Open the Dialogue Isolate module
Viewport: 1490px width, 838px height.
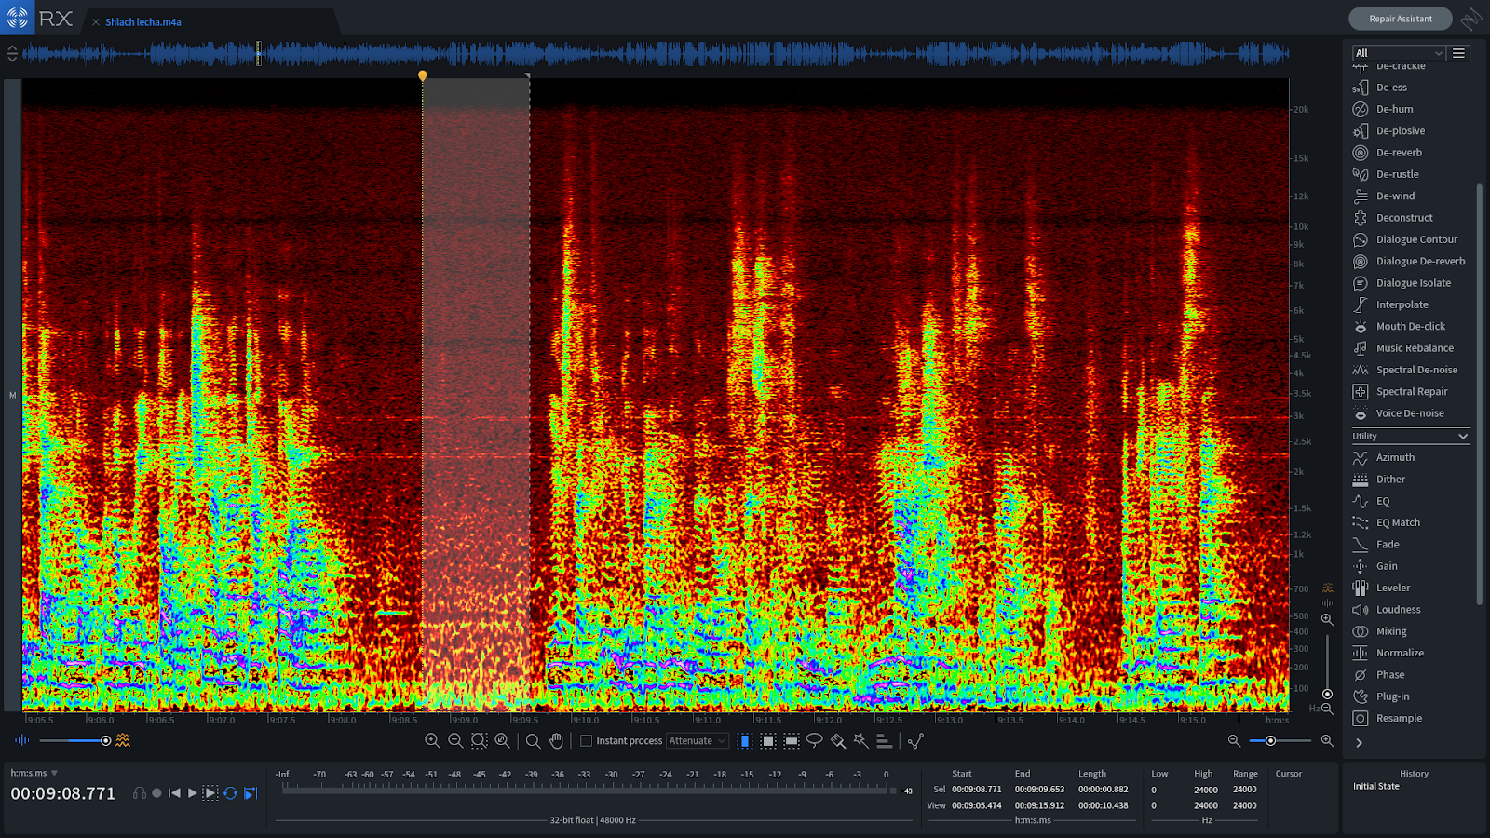tap(1413, 283)
